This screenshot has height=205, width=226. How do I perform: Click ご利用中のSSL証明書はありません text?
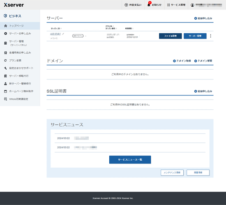[x=130, y=105]
